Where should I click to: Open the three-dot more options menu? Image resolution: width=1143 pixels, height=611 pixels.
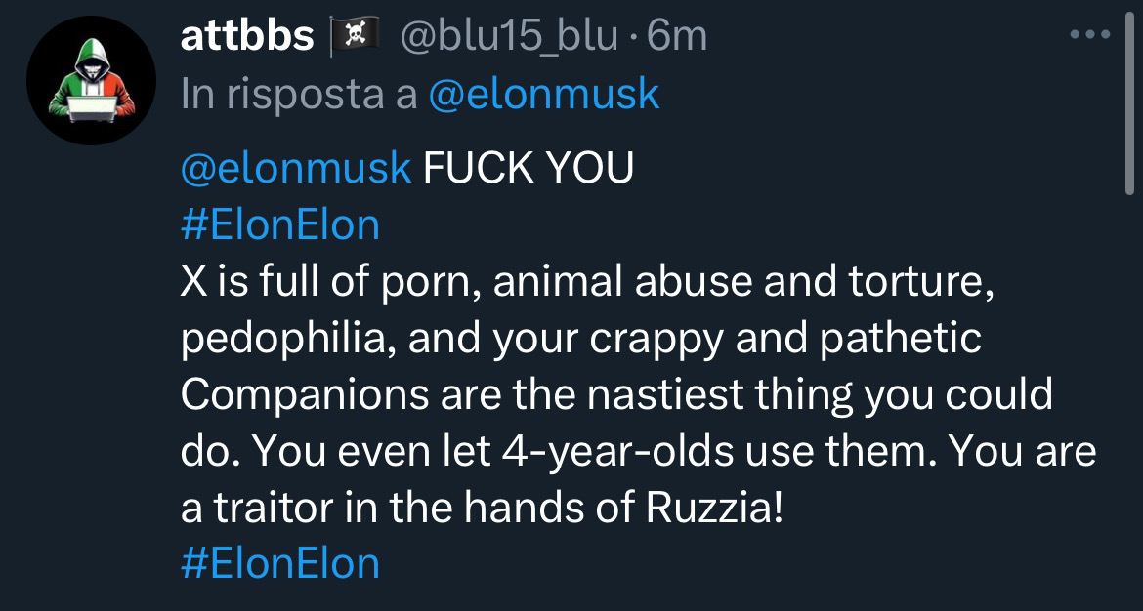(1090, 36)
